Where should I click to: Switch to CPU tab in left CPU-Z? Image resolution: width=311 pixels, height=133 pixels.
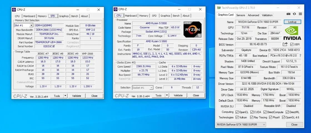[x=17, y=16]
